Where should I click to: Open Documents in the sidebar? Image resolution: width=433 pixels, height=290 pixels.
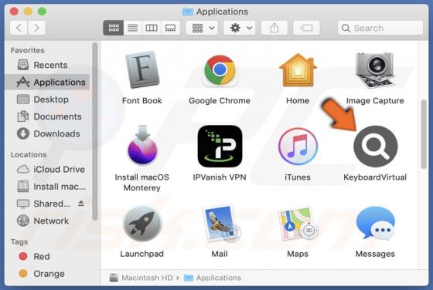[47, 116]
